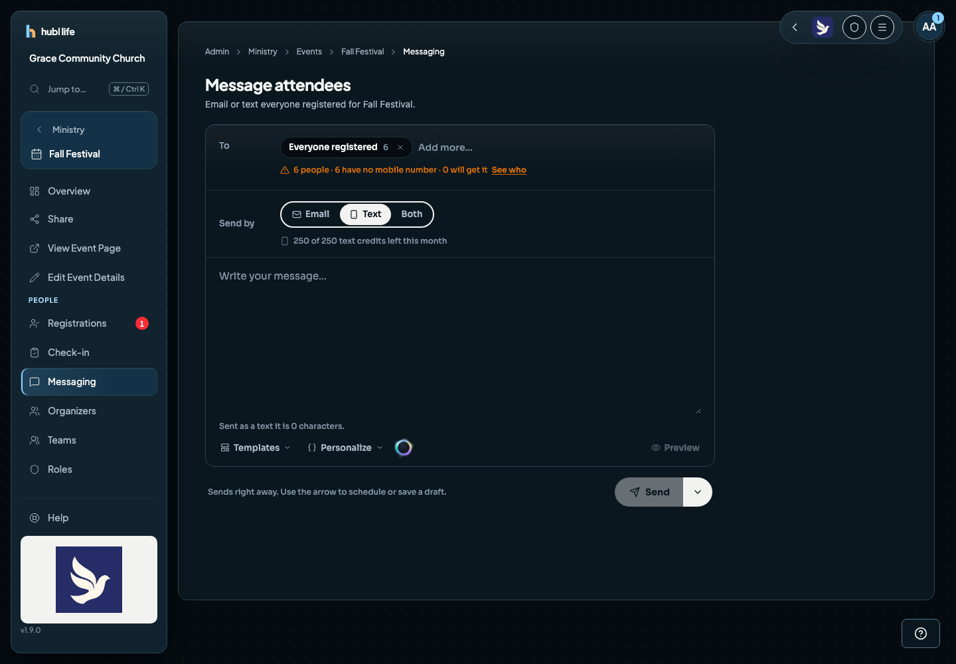Click the See who link
Image resolution: width=956 pixels, height=664 pixels.
pyautogui.click(x=509, y=170)
